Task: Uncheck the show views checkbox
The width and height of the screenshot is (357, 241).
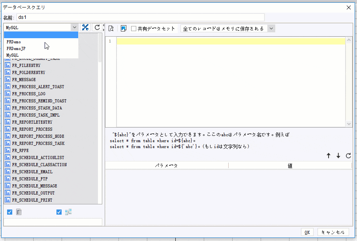Action: tap(59, 212)
